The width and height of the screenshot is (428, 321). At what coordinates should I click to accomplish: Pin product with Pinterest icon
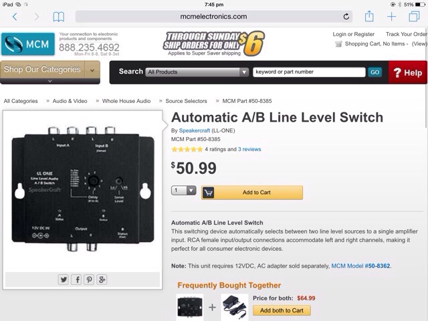[89, 280]
